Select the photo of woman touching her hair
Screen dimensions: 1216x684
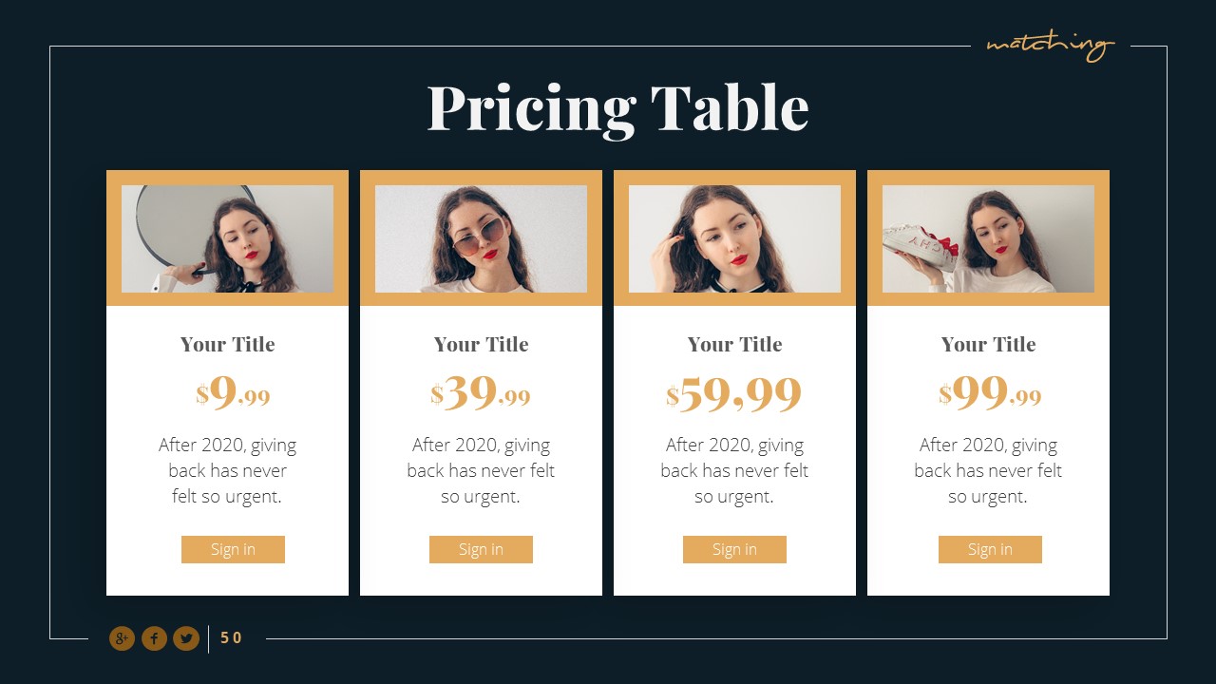734,238
